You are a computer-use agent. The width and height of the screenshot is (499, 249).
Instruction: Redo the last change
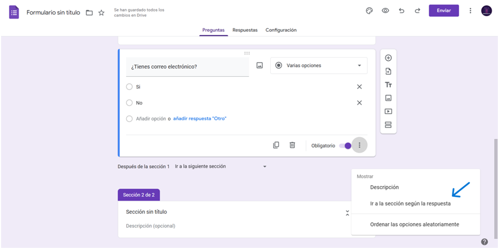click(x=417, y=11)
